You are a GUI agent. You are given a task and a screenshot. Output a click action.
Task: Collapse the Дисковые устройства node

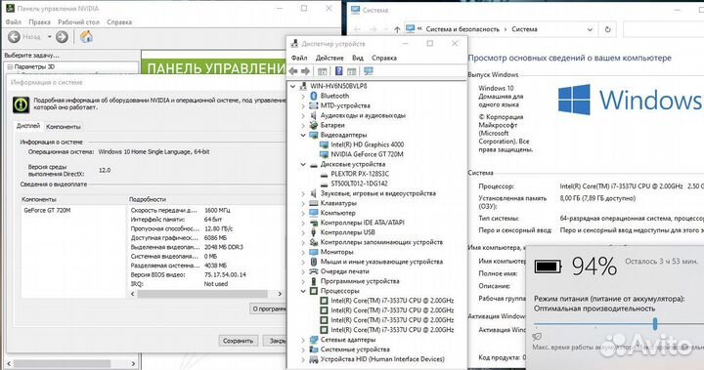(303, 164)
